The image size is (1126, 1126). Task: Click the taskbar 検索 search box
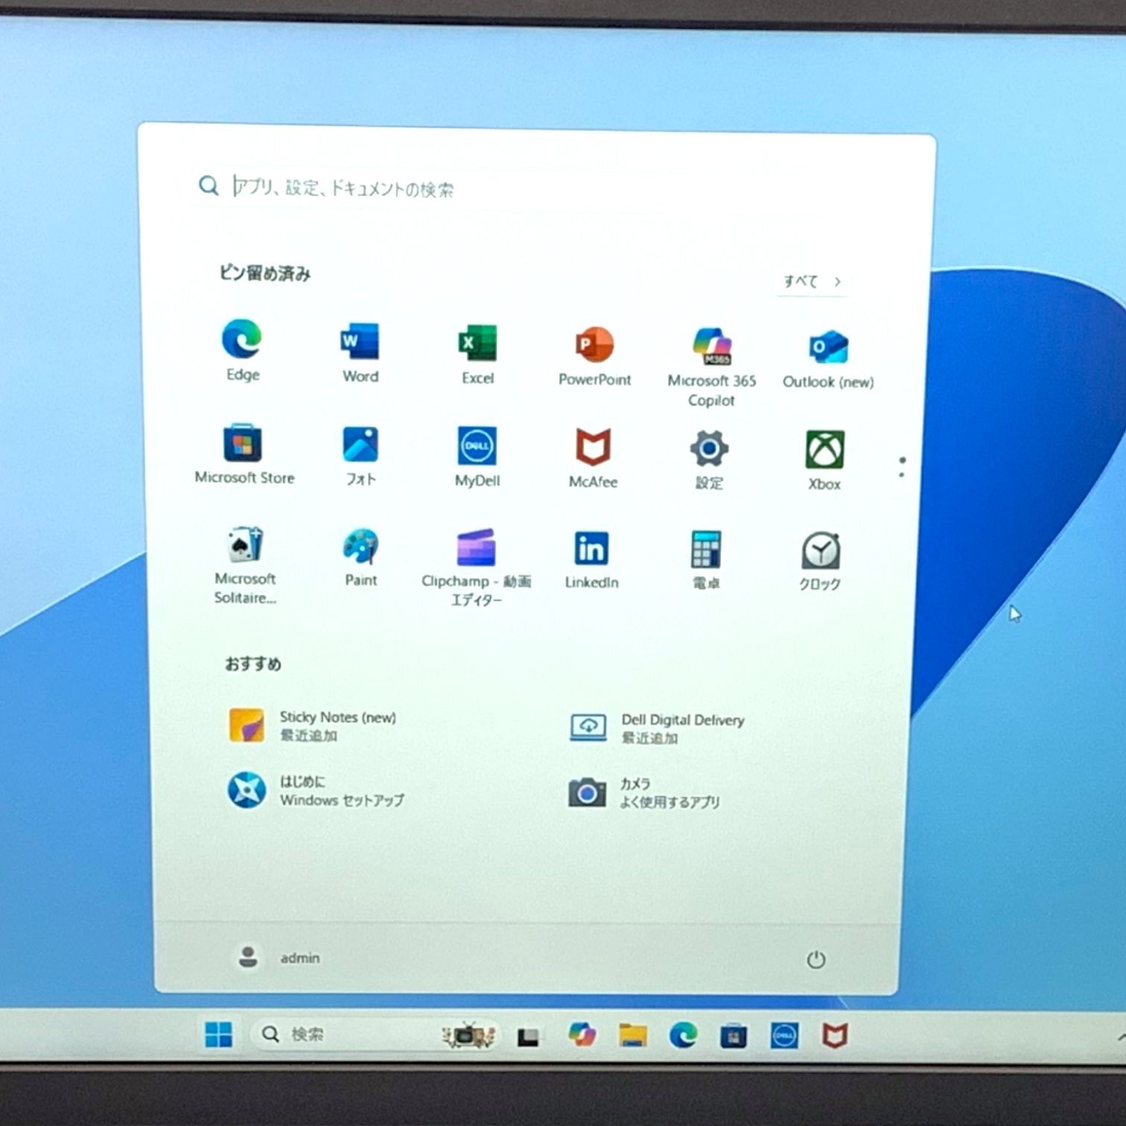point(376,1034)
